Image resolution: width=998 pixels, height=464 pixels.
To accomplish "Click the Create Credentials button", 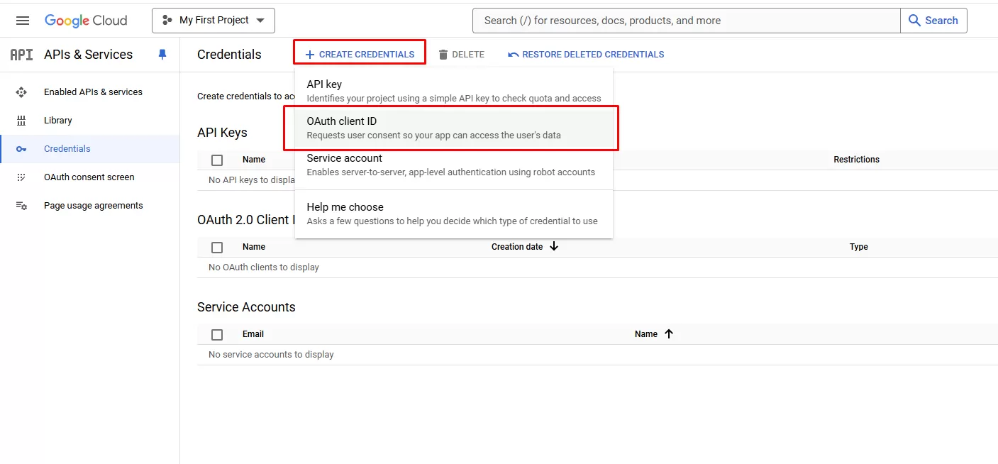I will [360, 55].
